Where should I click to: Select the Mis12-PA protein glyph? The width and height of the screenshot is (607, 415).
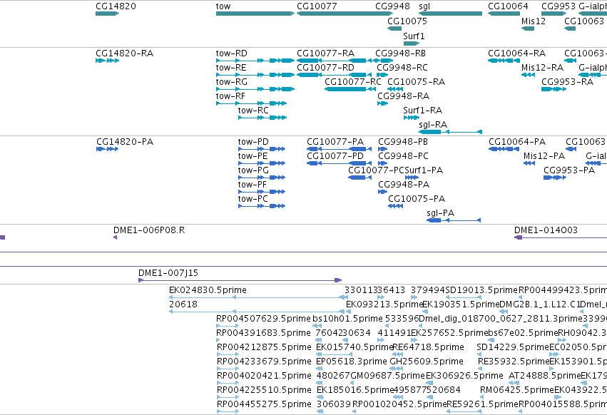tap(529, 163)
